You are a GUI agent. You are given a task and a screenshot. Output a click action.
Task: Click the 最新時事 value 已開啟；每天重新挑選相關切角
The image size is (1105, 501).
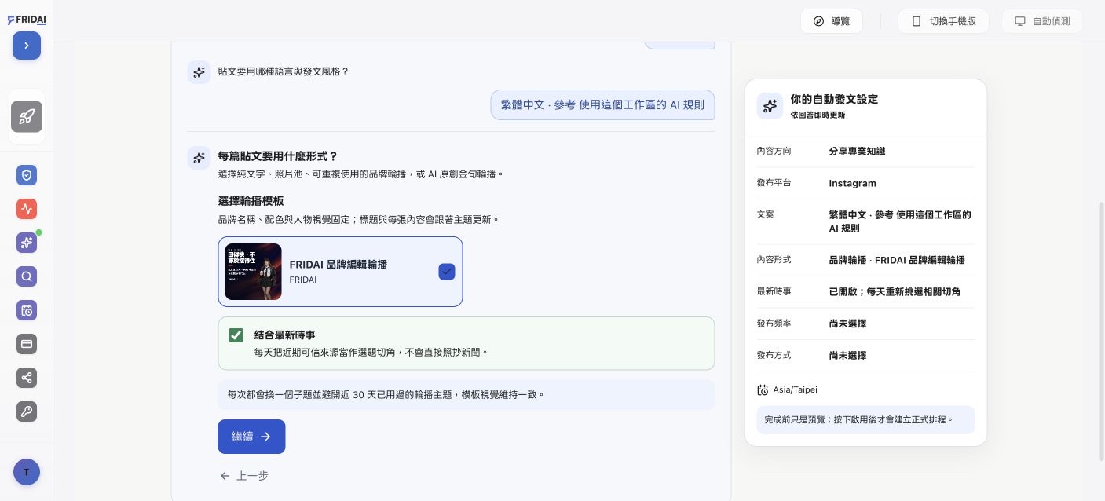[895, 291]
